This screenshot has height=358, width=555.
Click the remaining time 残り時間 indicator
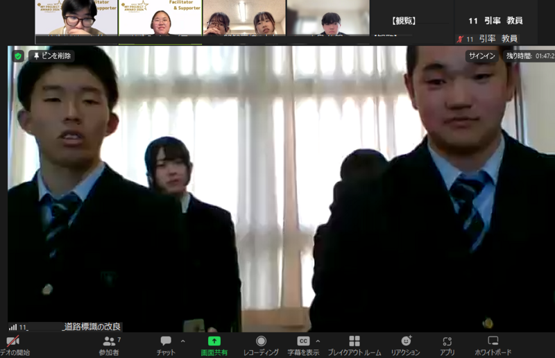(x=529, y=56)
